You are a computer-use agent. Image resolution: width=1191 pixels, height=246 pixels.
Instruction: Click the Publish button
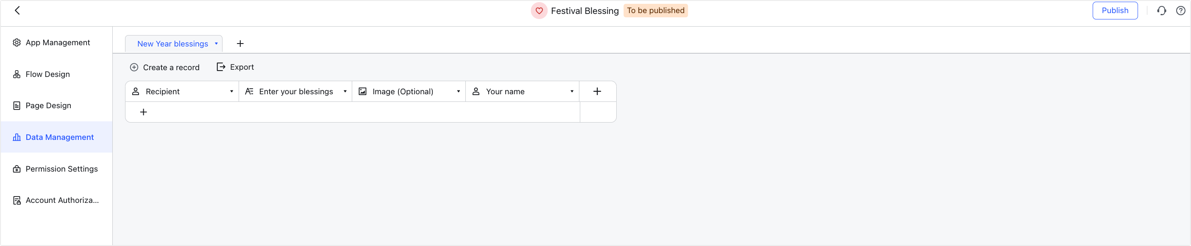click(x=1115, y=10)
